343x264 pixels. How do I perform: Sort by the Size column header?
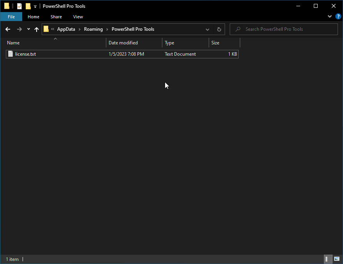(224, 43)
